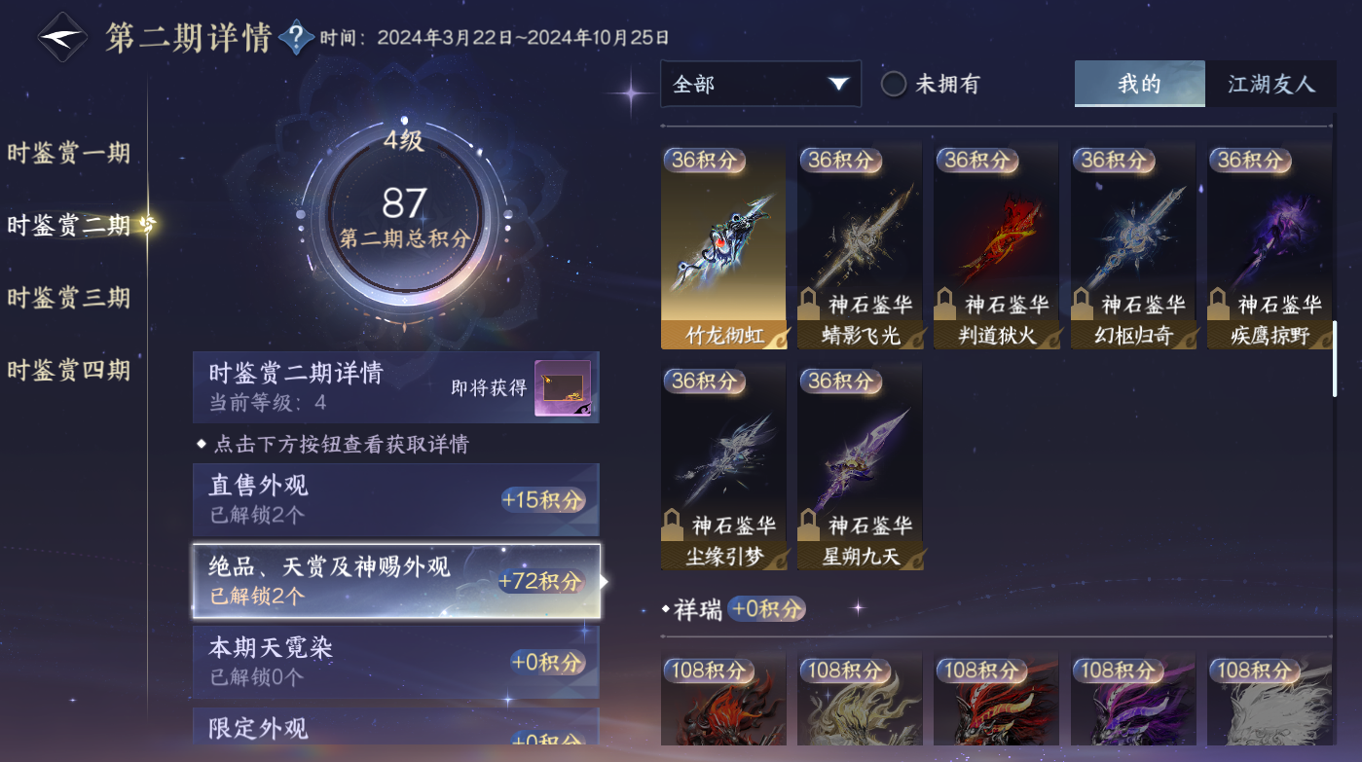Click the 本期天霓染 button
Screen dimensions: 1362x762
(x=396, y=662)
